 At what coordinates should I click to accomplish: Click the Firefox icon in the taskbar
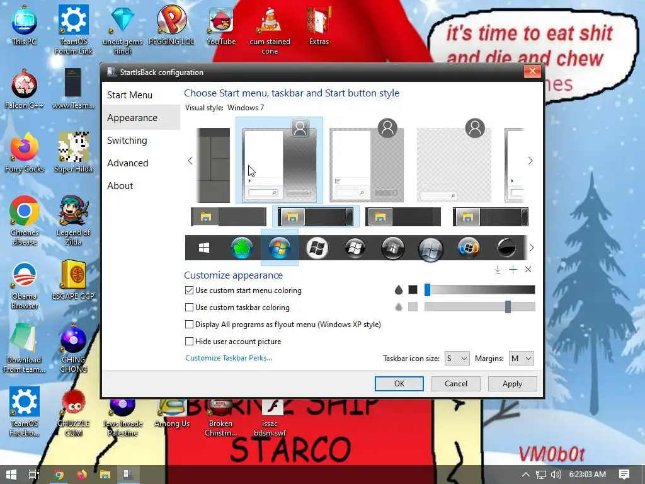(82, 475)
